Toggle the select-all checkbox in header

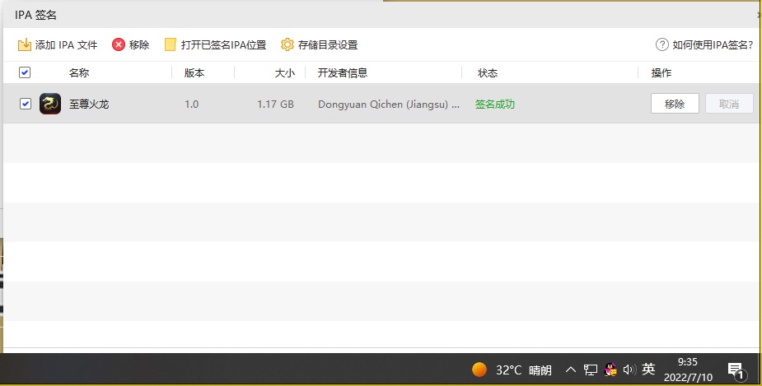point(25,72)
